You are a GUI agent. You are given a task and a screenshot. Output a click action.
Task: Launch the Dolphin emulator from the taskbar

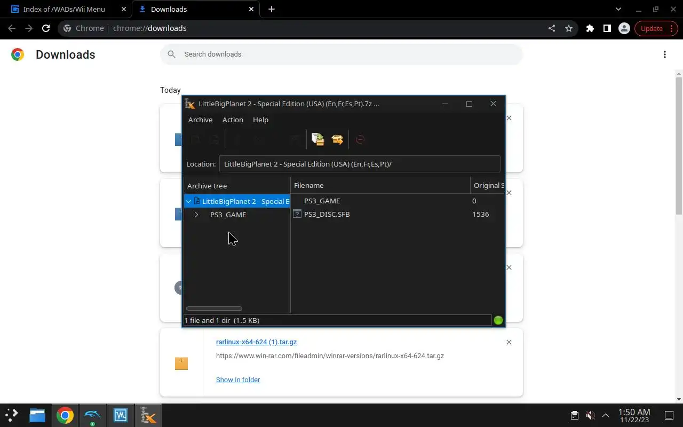tap(93, 415)
